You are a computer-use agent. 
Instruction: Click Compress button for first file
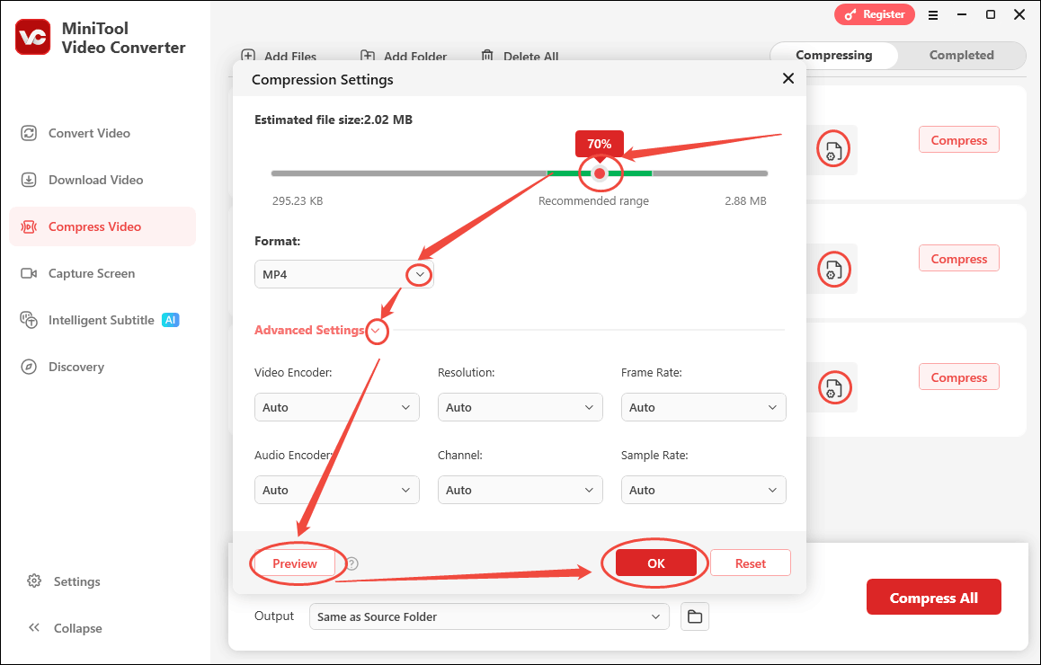coord(958,140)
